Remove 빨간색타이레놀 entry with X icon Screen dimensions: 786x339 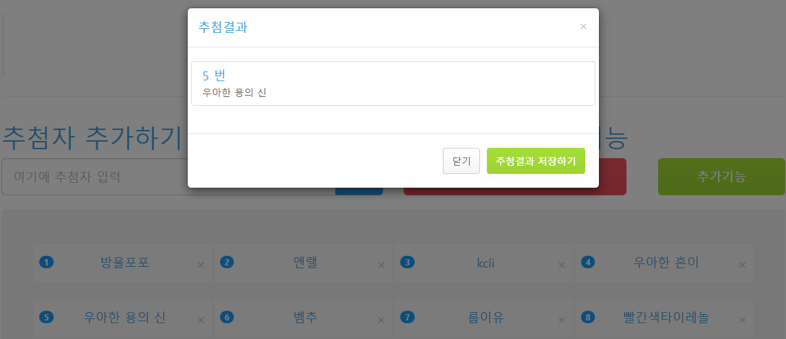[x=743, y=320]
